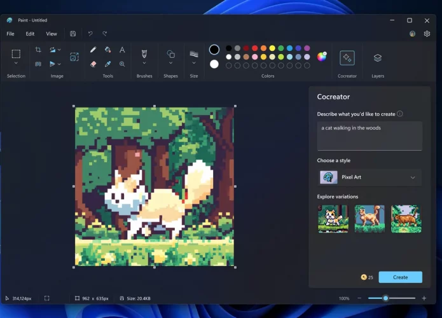The image size is (442, 318).
Task: Click the Redo arrow
Action: pyautogui.click(x=104, y=34)
